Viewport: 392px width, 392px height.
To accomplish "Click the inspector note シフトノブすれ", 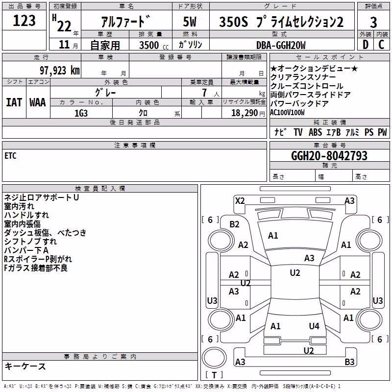I will tap(30, 242).
